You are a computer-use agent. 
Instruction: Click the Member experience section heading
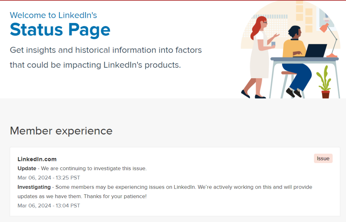click(x=61, y=131)
